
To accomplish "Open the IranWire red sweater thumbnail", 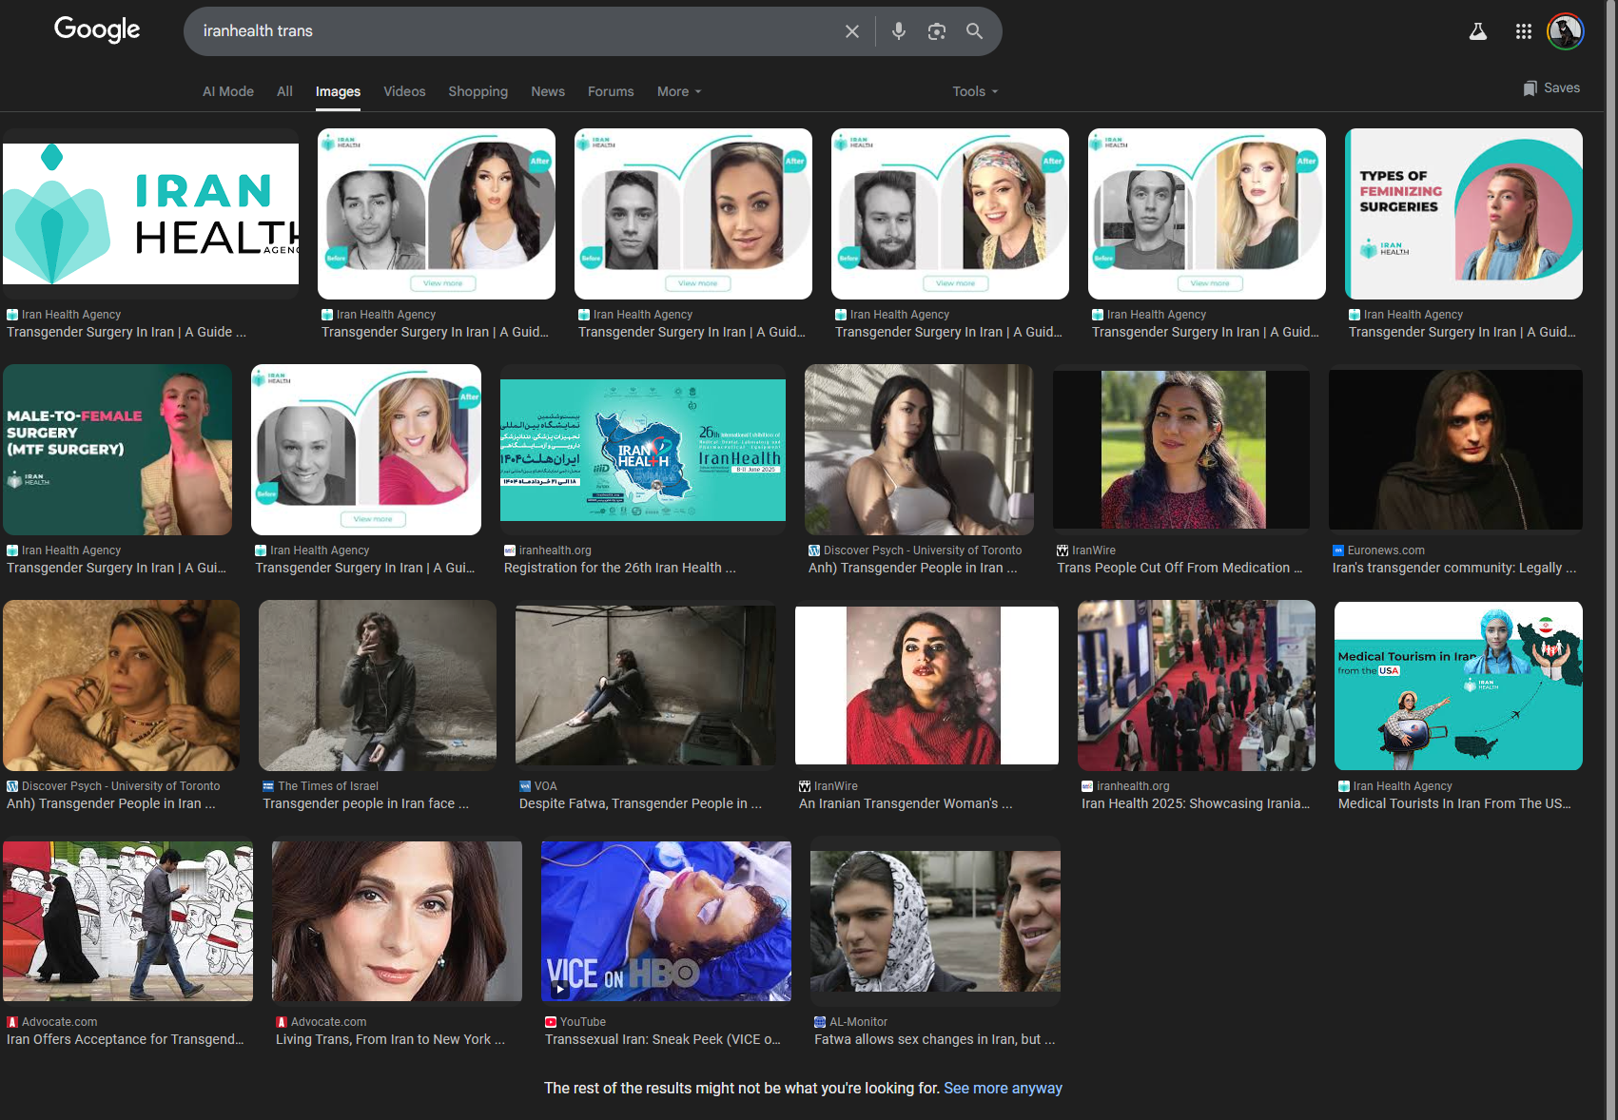I will (926, 686).
